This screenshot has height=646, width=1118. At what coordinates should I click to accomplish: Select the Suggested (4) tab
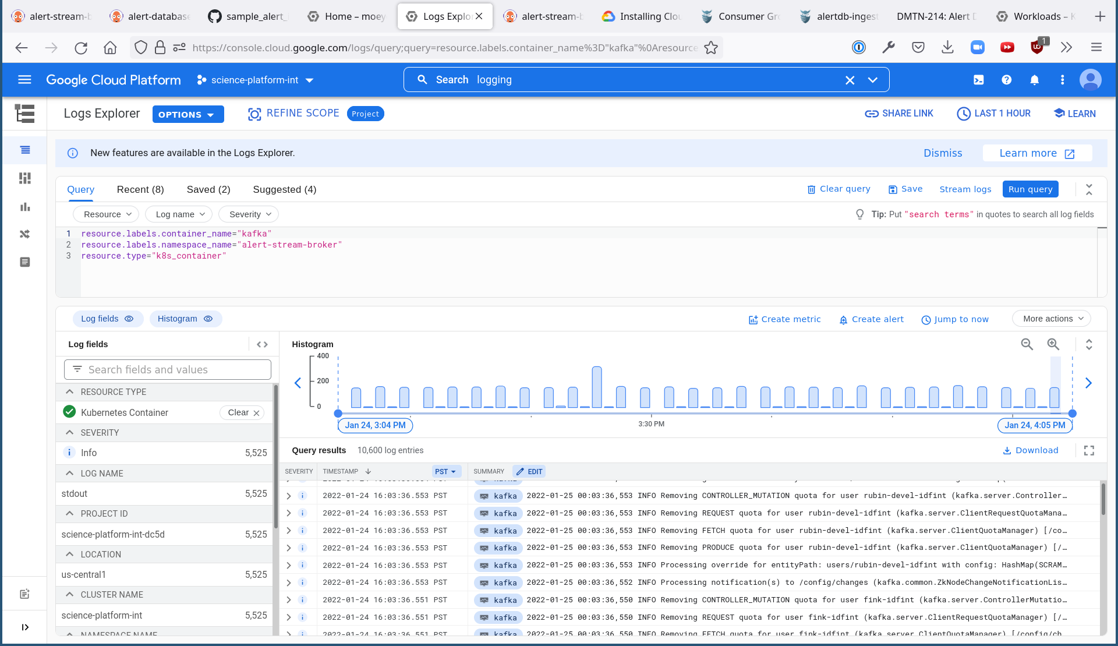tap(284, 189)
